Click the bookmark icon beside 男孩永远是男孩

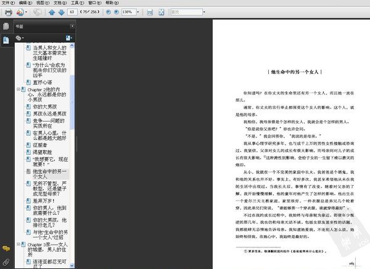coord(28,114)
